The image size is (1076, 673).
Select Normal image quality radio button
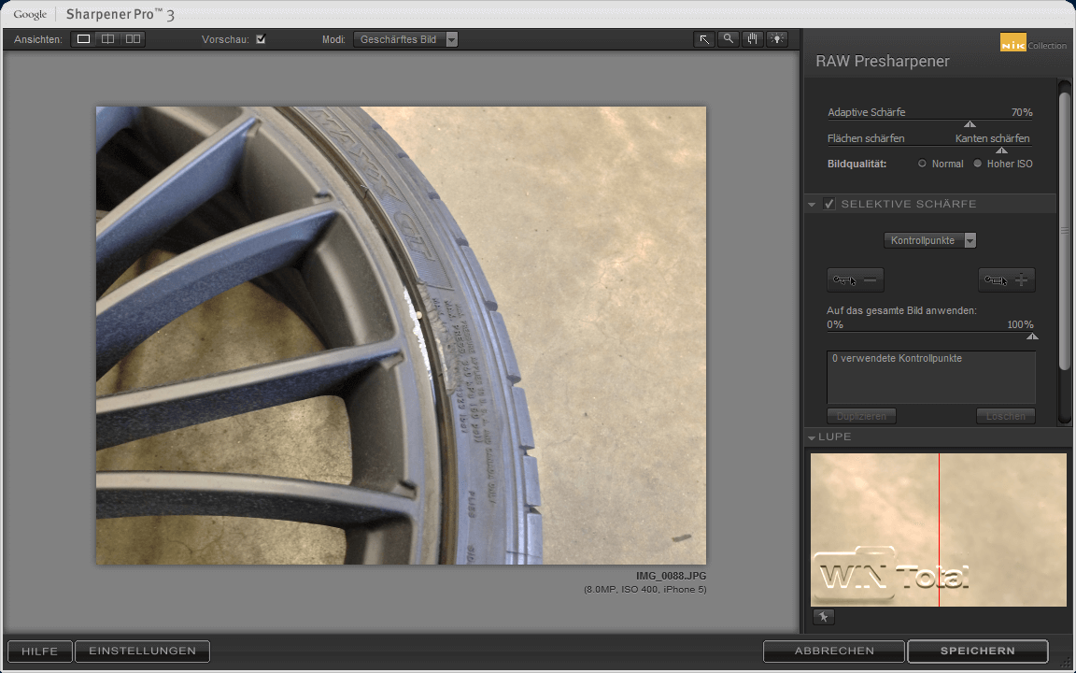click(x=922, y=164)
